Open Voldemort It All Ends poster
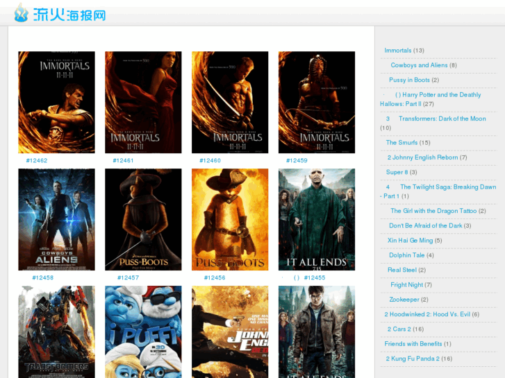This screenshot has height=378, width=505. (x=317, y=219)
